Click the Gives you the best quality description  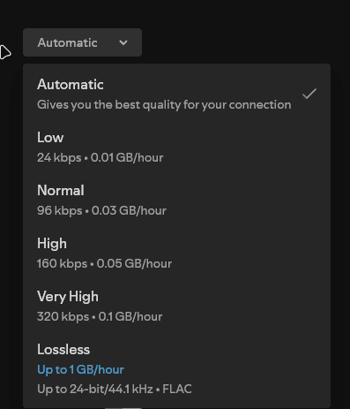164,105
